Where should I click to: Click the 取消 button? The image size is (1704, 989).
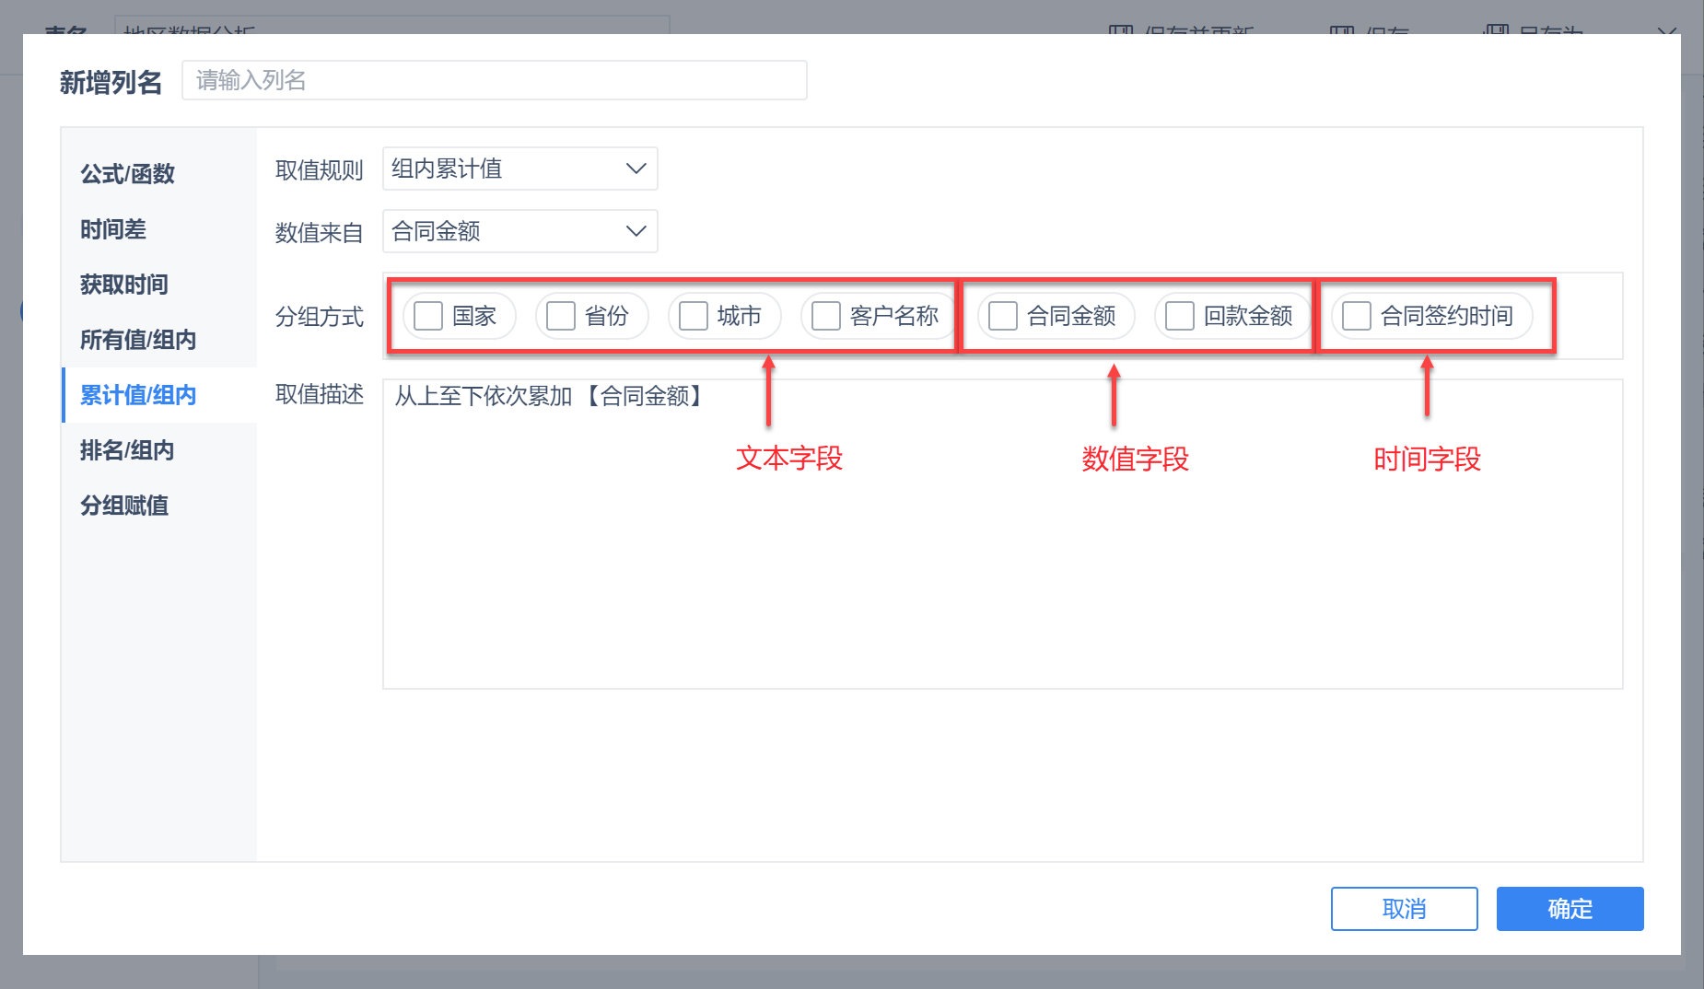pyautogui.click(x=1405, y=909)
